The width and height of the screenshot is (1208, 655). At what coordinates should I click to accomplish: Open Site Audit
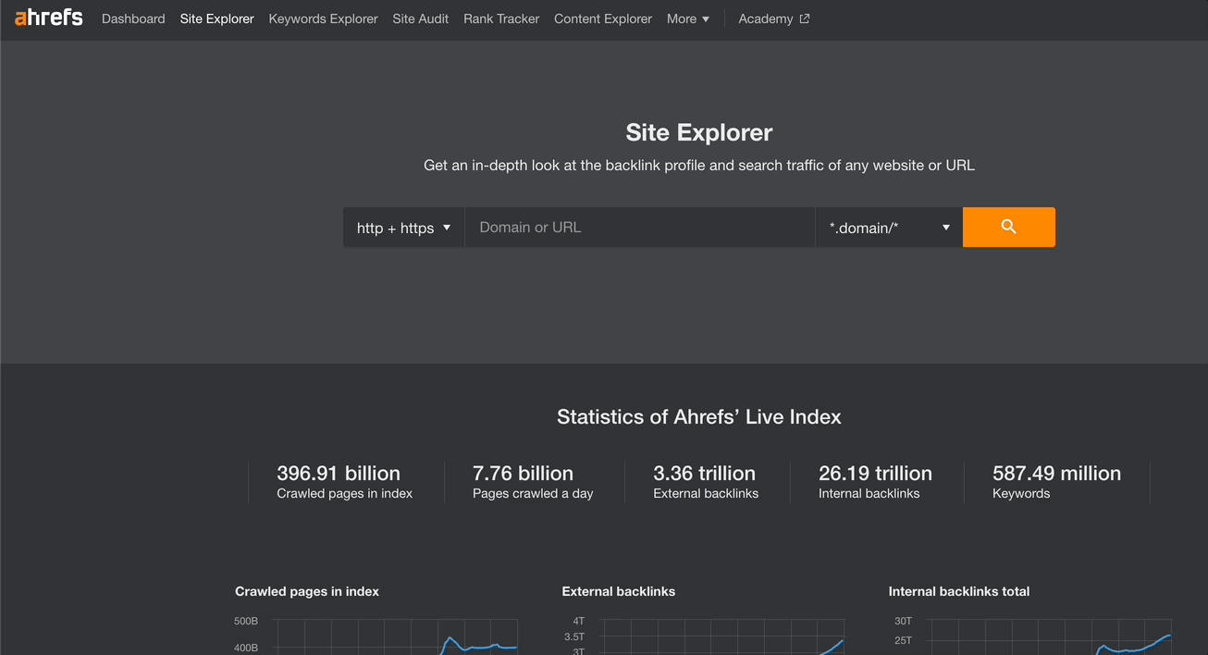coord(420,19)
